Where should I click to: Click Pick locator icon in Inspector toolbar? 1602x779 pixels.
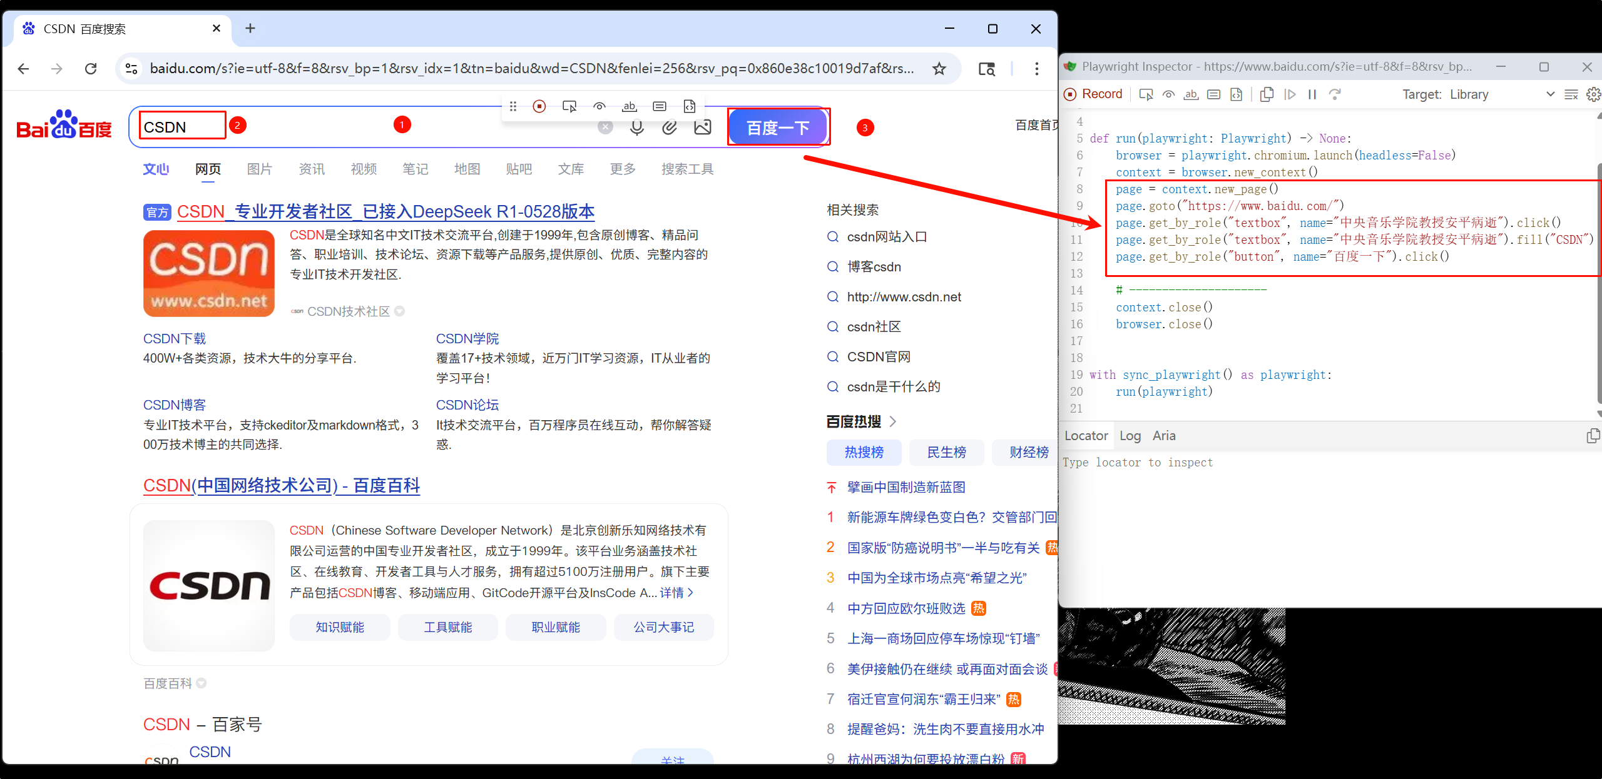[1146, 94]
